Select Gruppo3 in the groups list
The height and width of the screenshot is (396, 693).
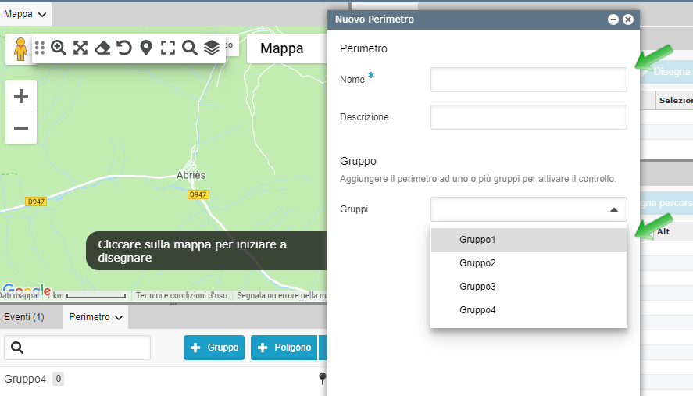pos(477,287)
